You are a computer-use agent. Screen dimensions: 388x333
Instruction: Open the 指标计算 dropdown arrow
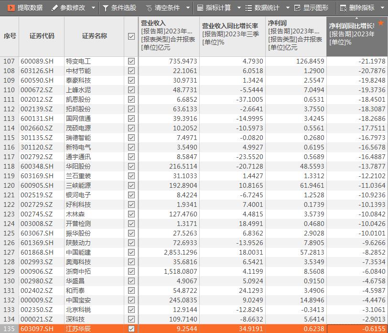[239, 8]
